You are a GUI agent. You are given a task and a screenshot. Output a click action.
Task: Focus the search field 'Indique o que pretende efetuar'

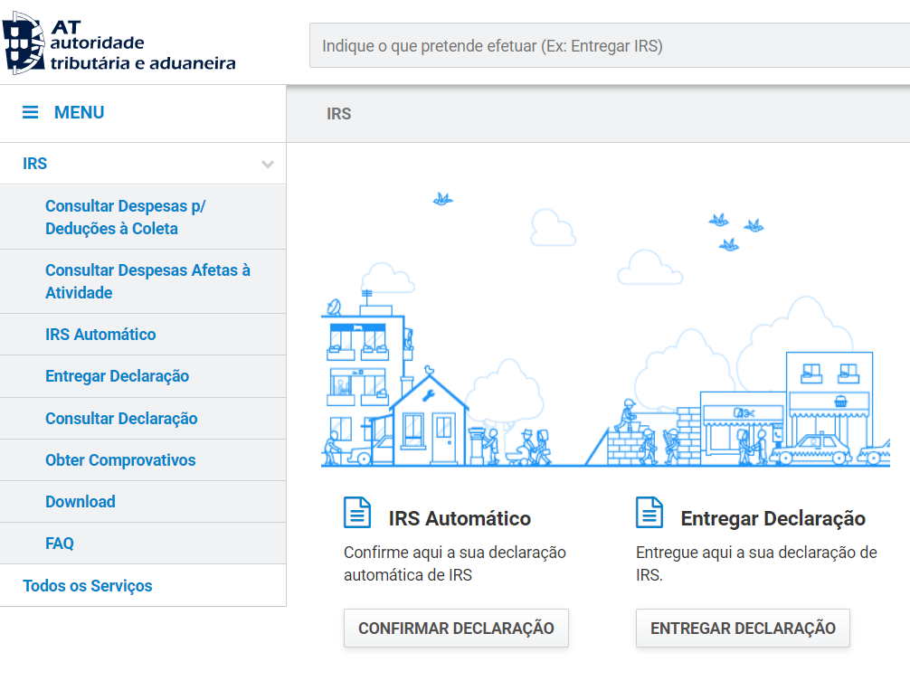tap(606, 46)
